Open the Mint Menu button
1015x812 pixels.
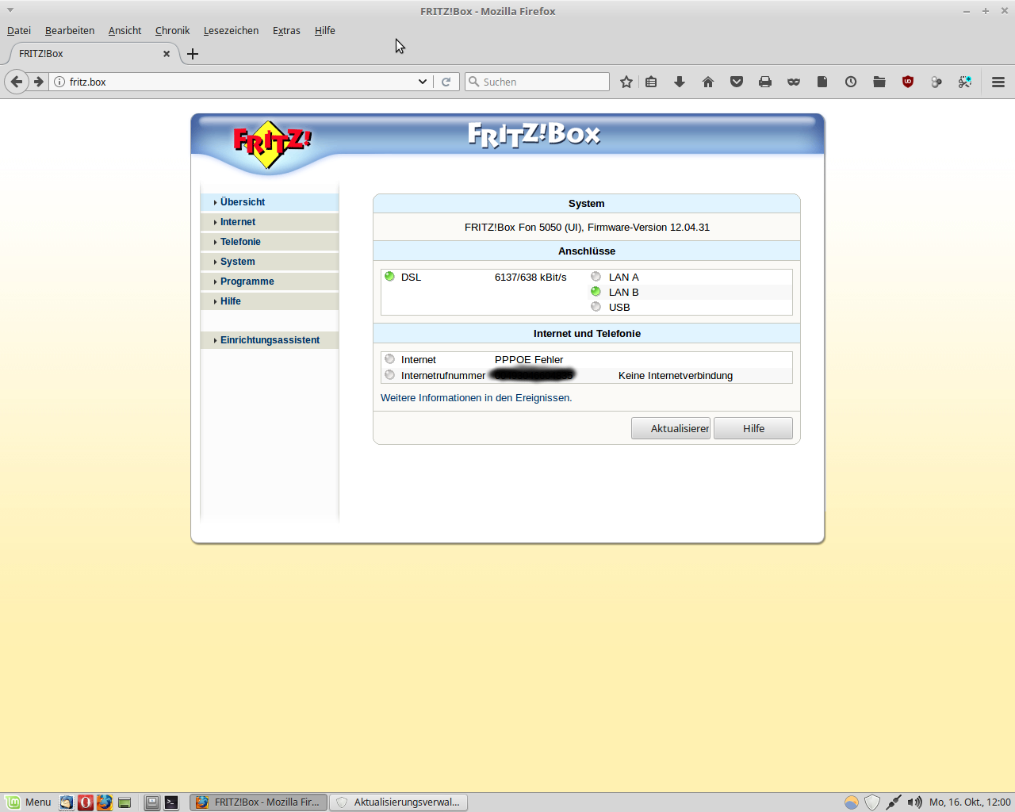pyautogui.click(x=29, y=802)
